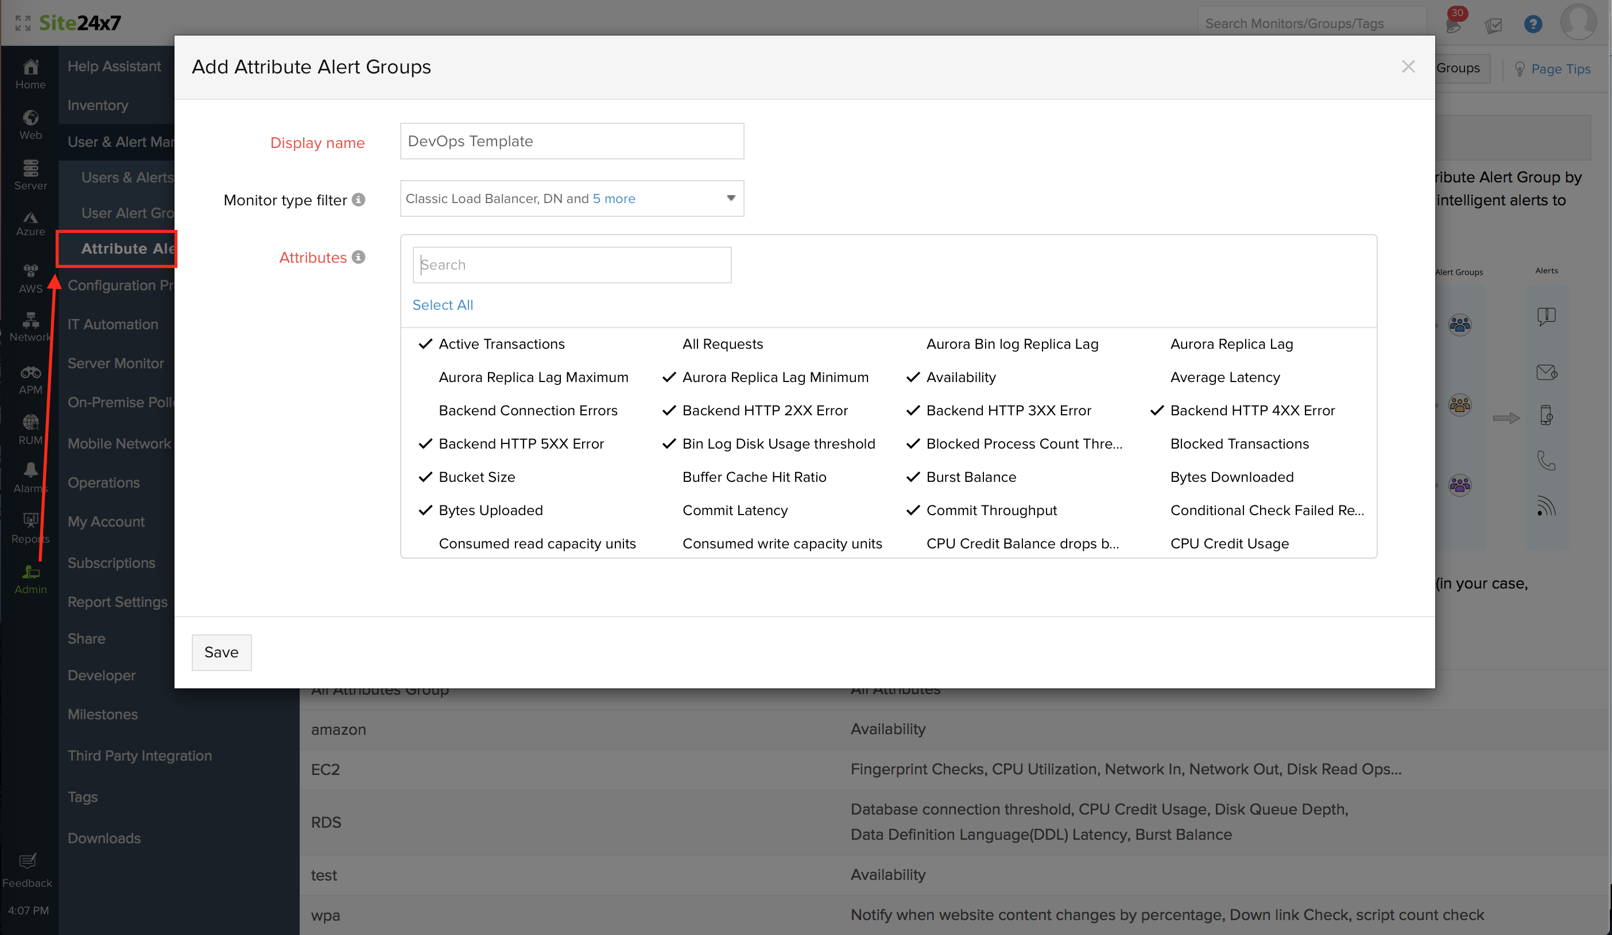Expand the 5 more monitor types link
The image size is (1612, 935).
614,199
